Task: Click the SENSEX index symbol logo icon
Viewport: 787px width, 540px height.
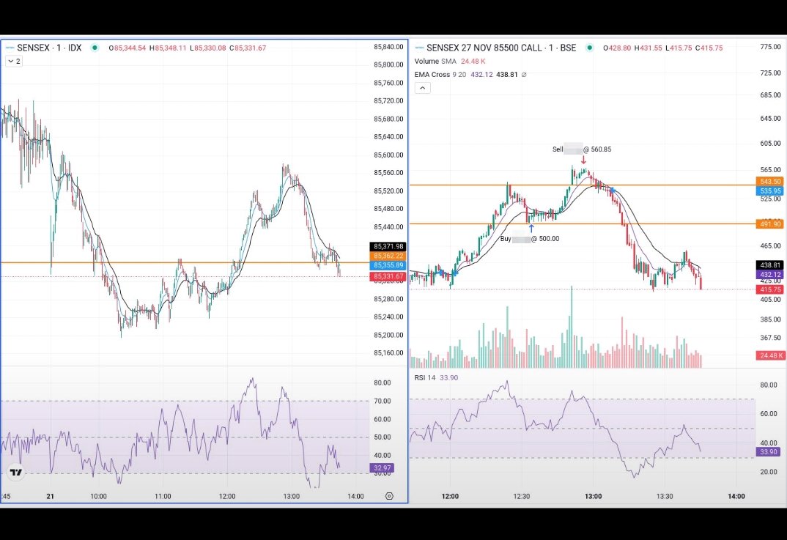Action: (x=10, y=48)
